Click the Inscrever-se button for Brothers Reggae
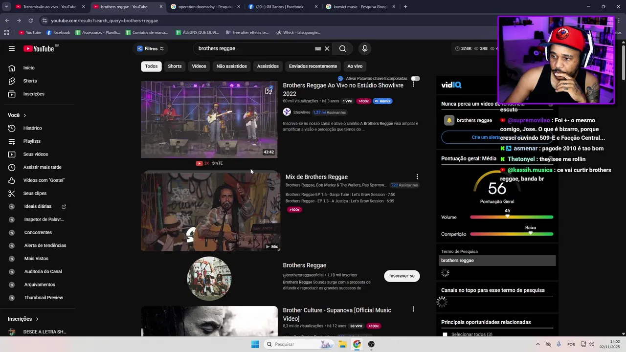The width and height of the screenshot is (626, 352). [402, 276]
